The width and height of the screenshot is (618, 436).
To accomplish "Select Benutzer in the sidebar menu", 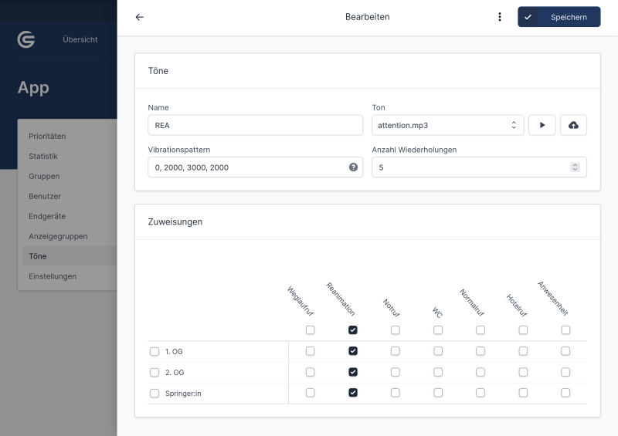I will (45, 196).
